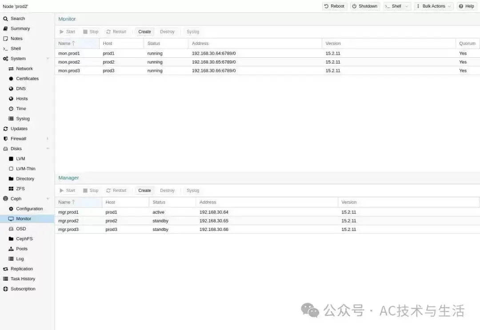
Task: Click Create in the Monitor toolbar
Action: [x=144, y=32]
